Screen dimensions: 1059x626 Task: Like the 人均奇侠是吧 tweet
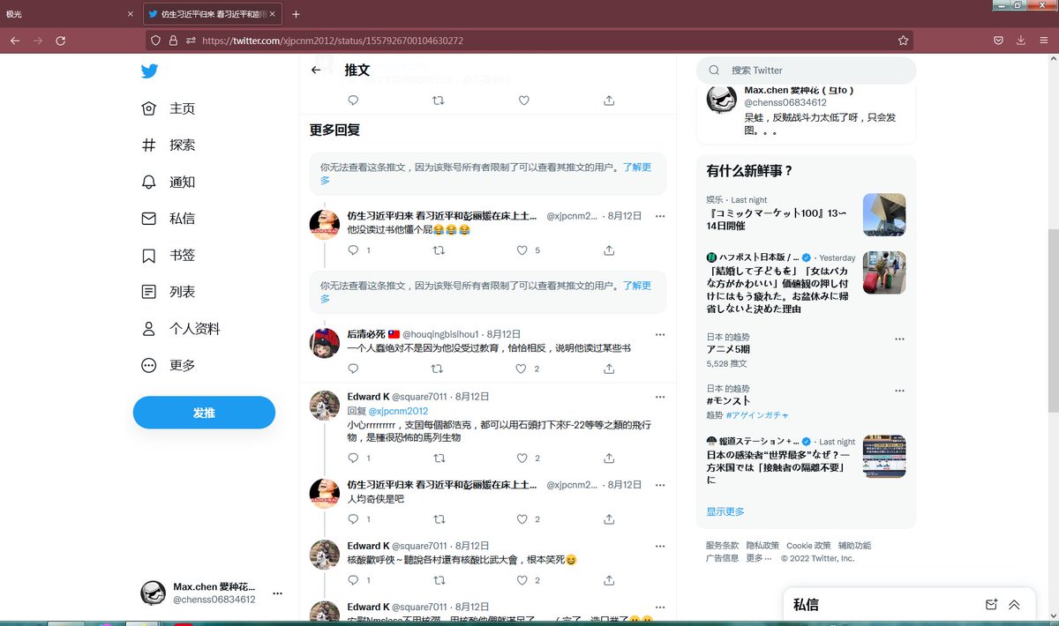coord(522,519)
